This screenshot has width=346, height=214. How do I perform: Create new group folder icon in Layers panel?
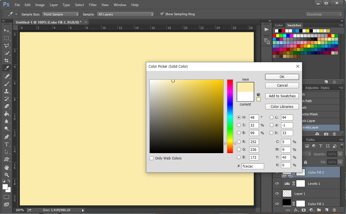319,210
